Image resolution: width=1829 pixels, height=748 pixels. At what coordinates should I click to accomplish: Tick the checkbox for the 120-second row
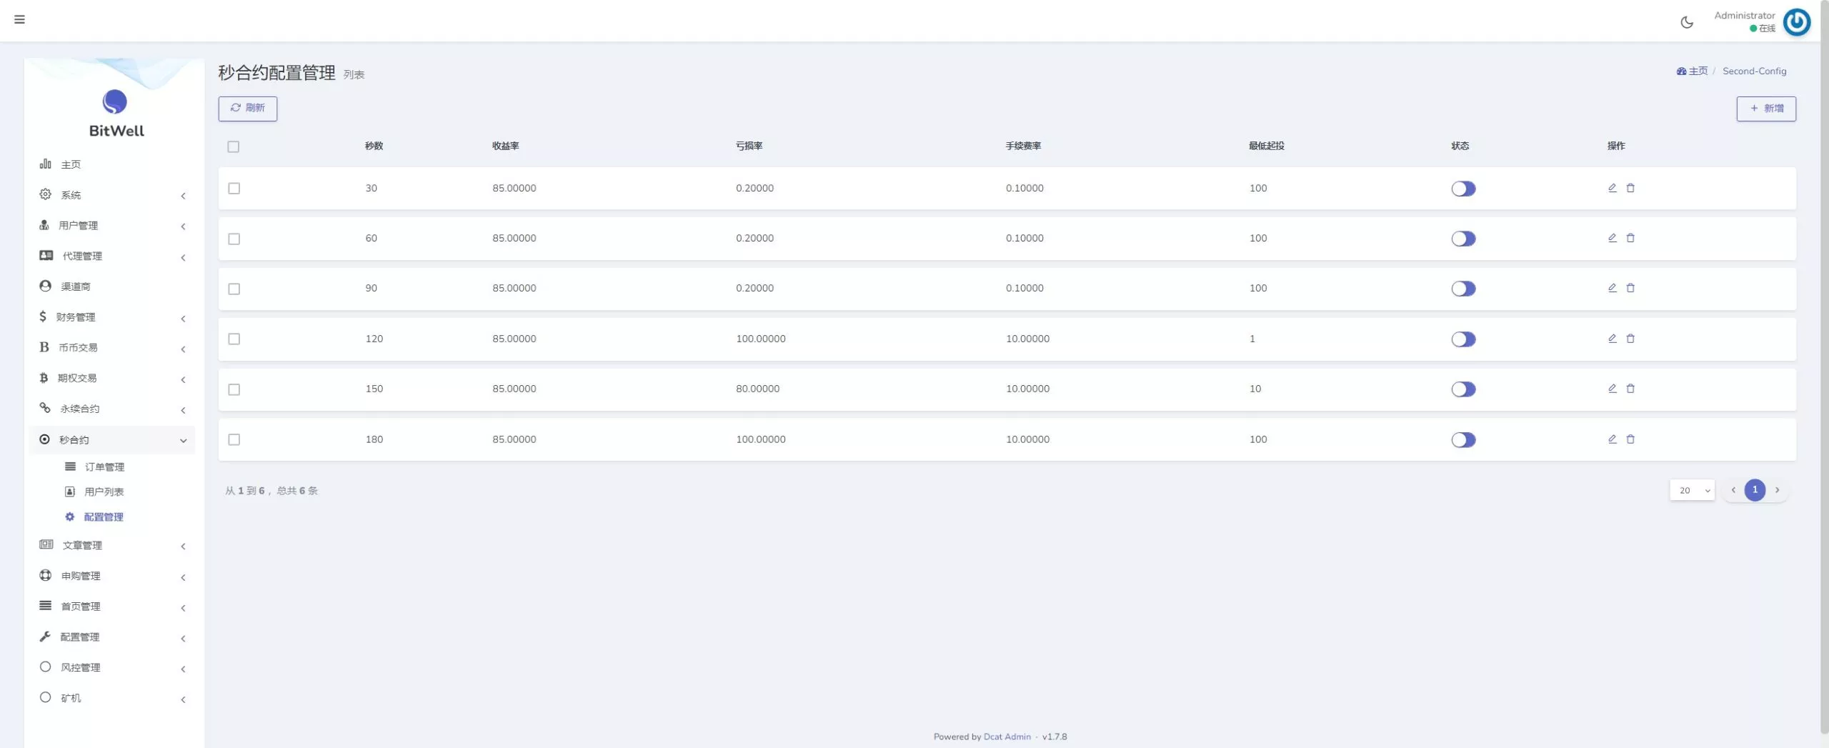234,339
